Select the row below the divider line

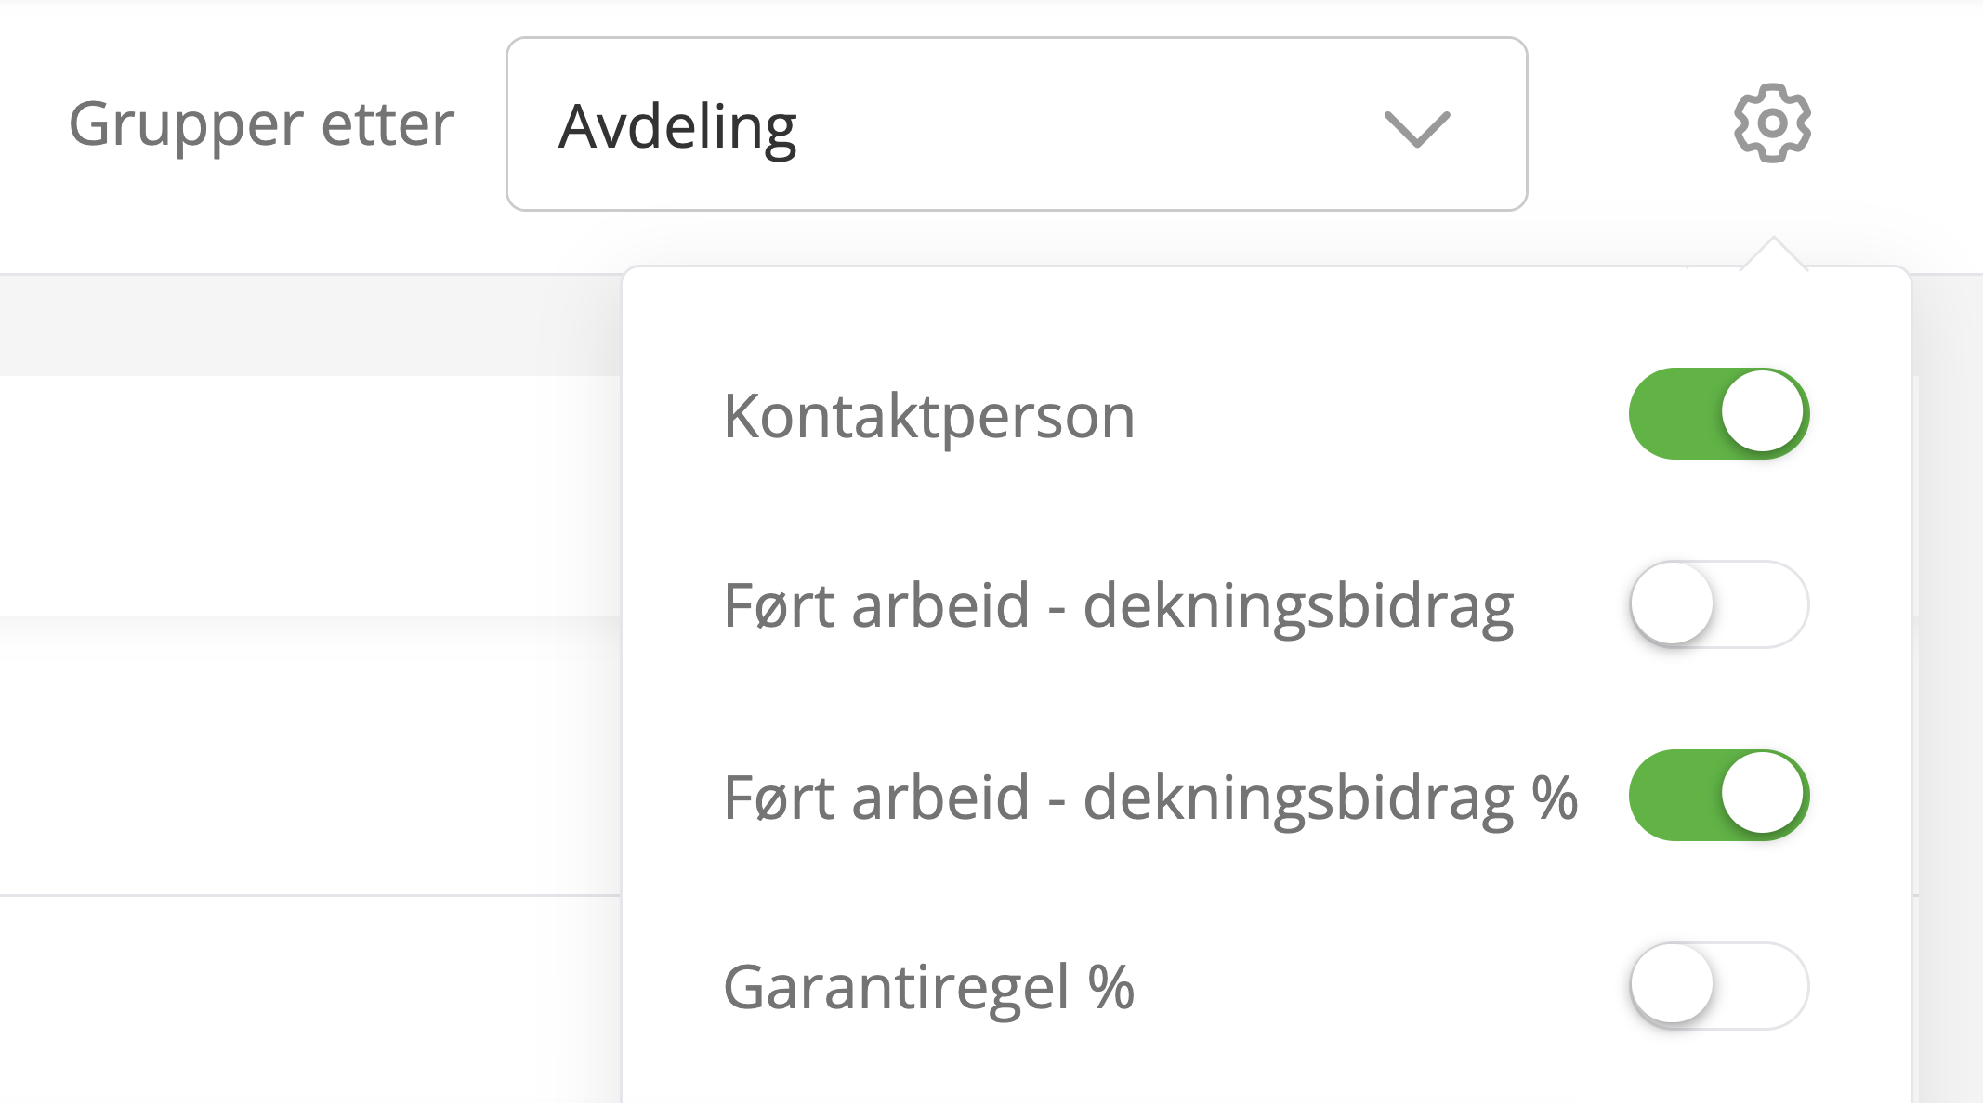tap(310, 1000)
